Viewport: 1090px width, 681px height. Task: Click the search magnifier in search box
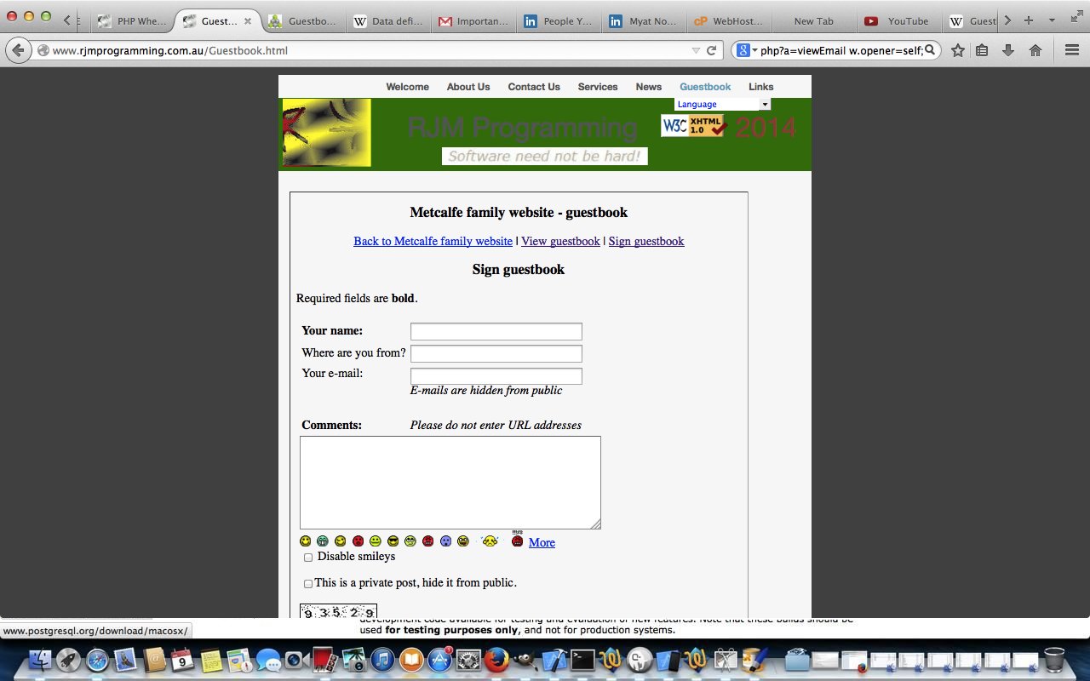point(930,50)
